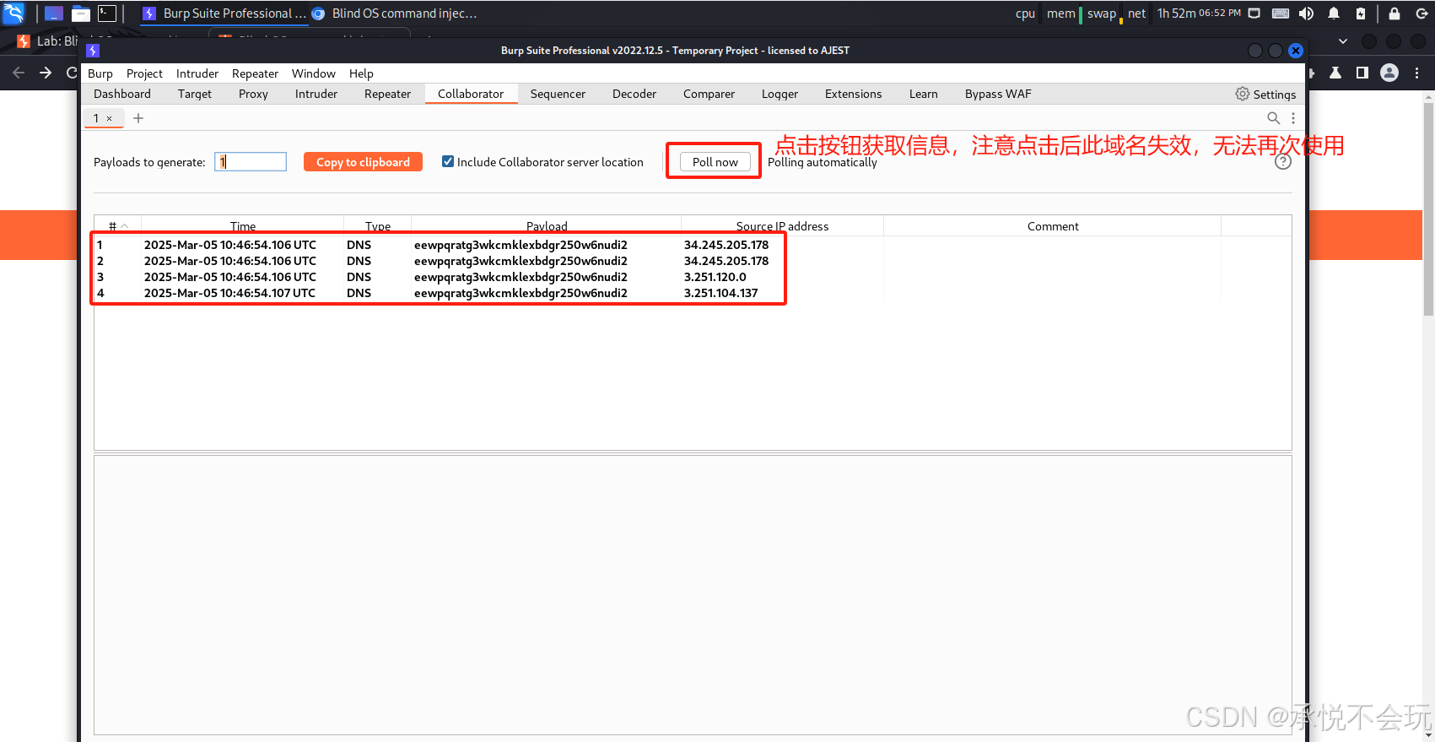Switch to Burp Suite Professional taskbar entry

[x=224, y=14]
